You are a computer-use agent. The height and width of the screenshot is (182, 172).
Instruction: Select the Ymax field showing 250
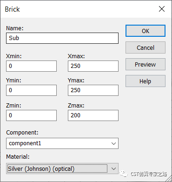click(x=93, y=90)
